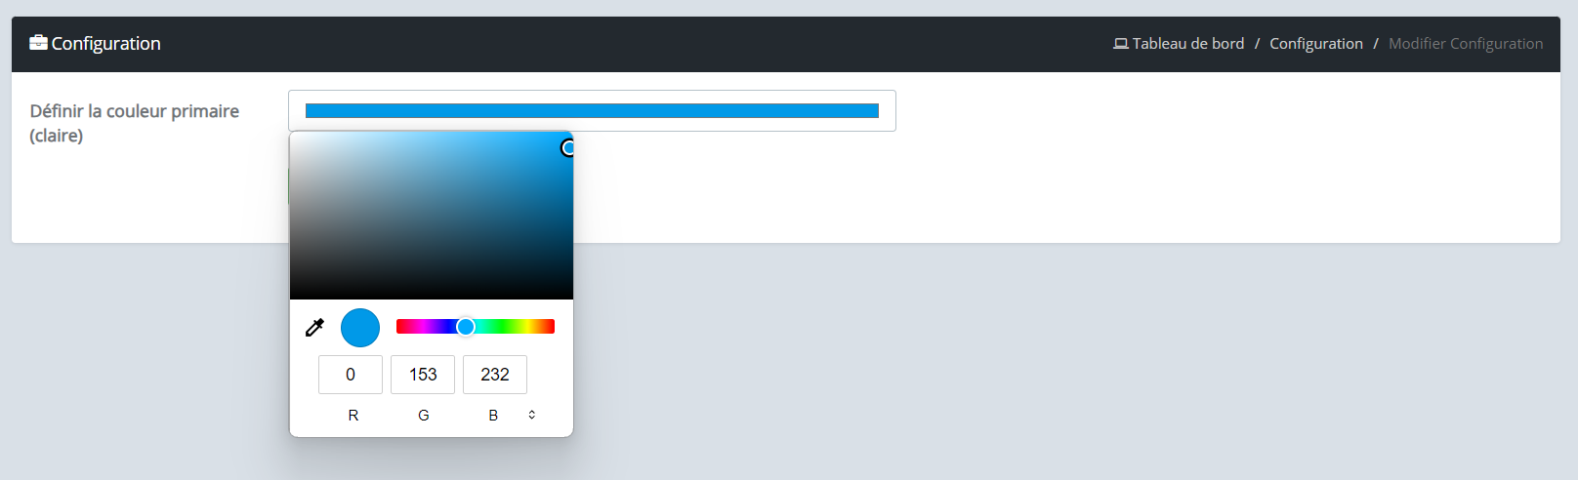This screenshot has width=1578, height=480.
Task: Go to Configuration breadcrumb link
Action: (1316, 44)
